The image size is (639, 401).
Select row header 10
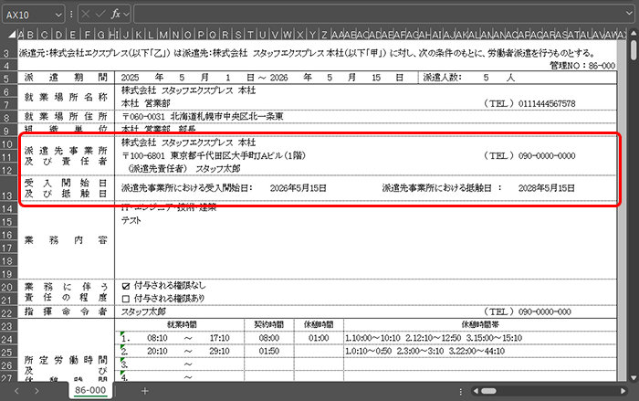(6, 143)
